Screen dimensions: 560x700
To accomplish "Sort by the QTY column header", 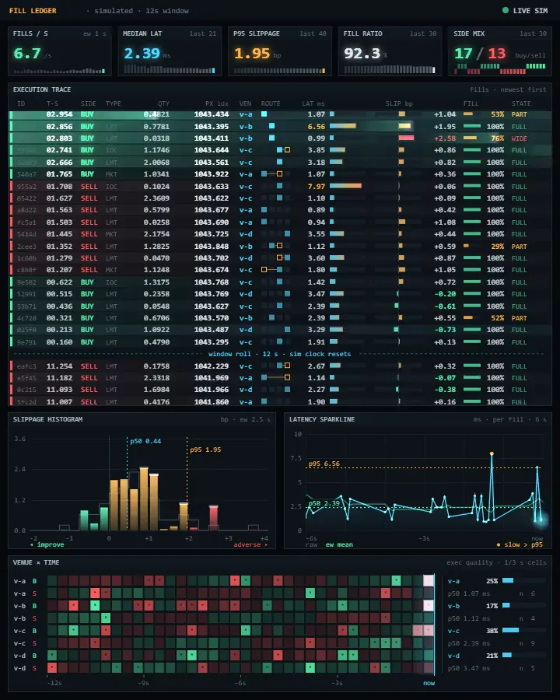I will pyautogui.click(x=163, y=103).
